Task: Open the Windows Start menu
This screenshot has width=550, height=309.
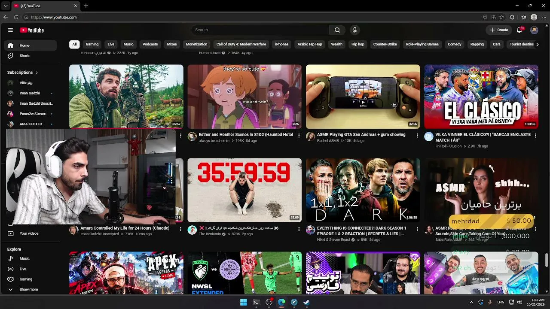Action: (x=244, y=302)
